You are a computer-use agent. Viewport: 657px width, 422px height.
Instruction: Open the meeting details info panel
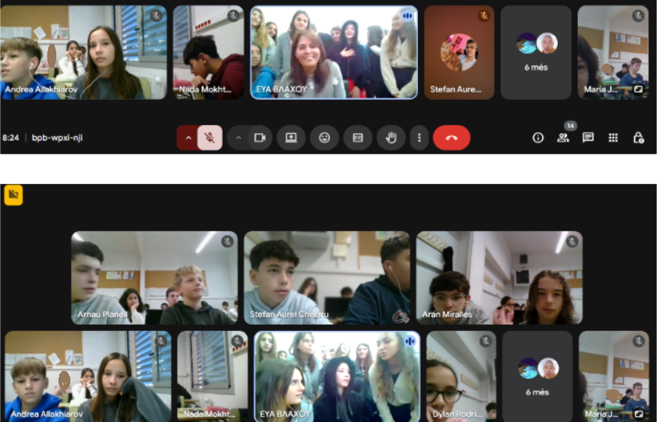coord(538,137)
